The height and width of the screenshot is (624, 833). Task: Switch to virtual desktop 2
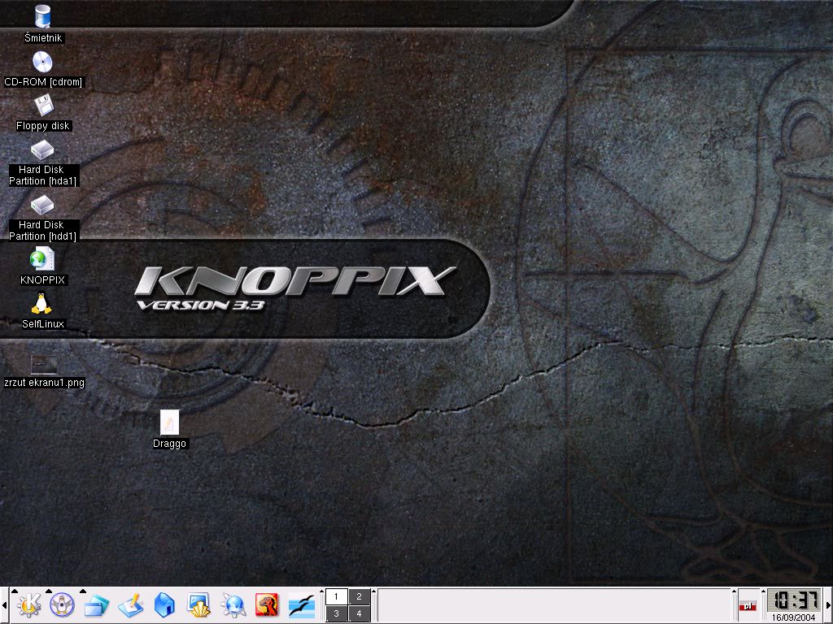click(359, 596)
